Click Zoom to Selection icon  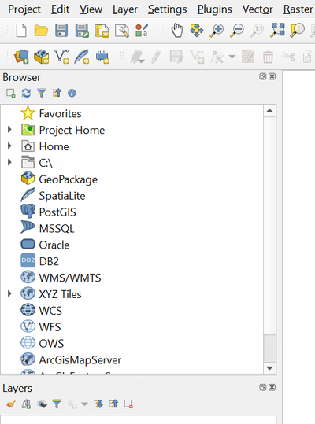click(297, 30)
